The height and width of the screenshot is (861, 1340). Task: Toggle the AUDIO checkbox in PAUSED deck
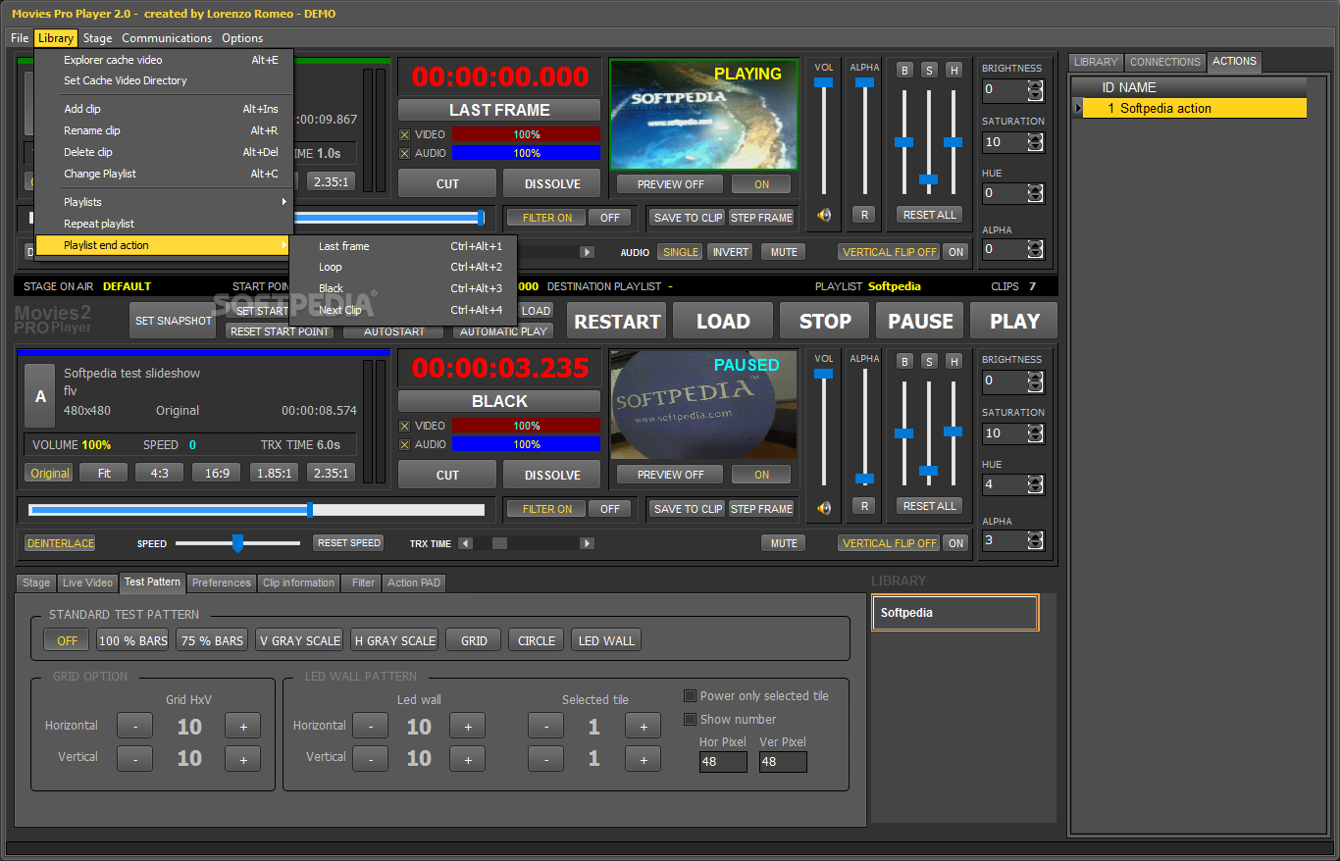click(405, 444)
